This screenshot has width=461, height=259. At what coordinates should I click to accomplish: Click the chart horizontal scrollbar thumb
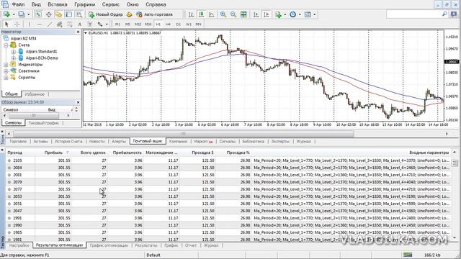(x=184, y=134)
